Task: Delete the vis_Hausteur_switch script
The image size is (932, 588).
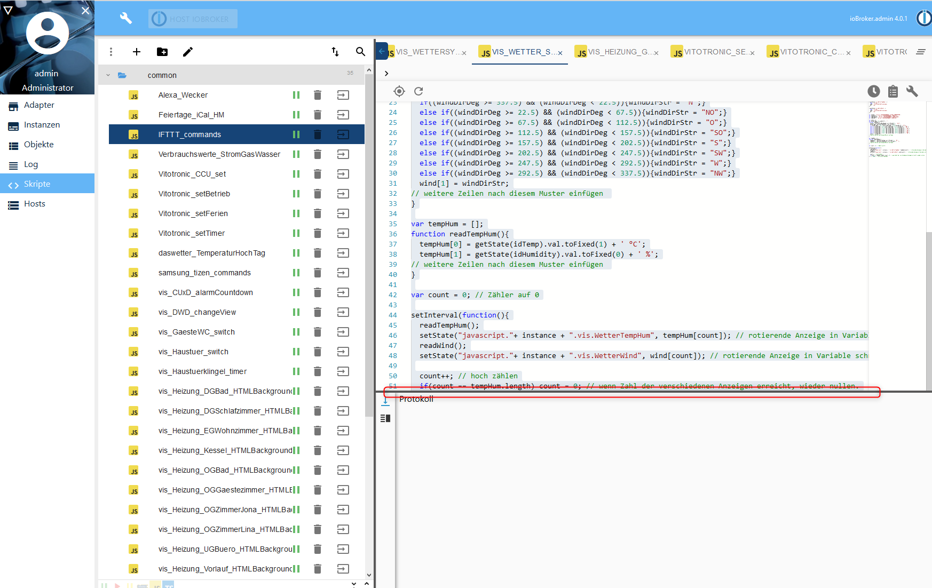Action: pos(318,352)
